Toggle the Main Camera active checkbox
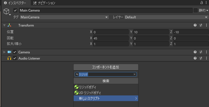209x107 pixels. [x=16, y=10]
